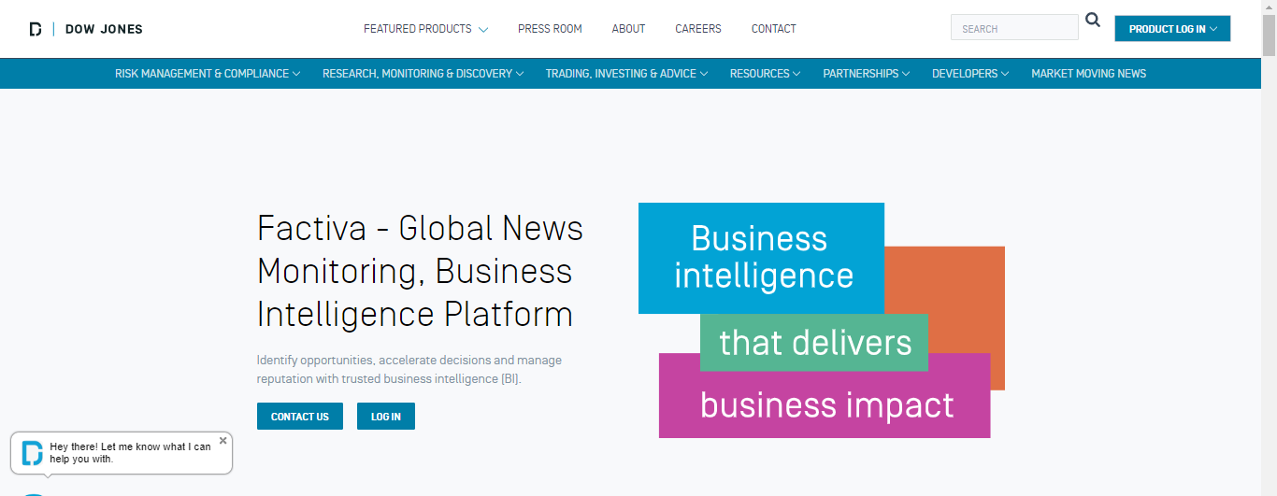The image size is (1277, 496).
Task: Click the search magnifying glass icon
Action: pos(1093,21)
